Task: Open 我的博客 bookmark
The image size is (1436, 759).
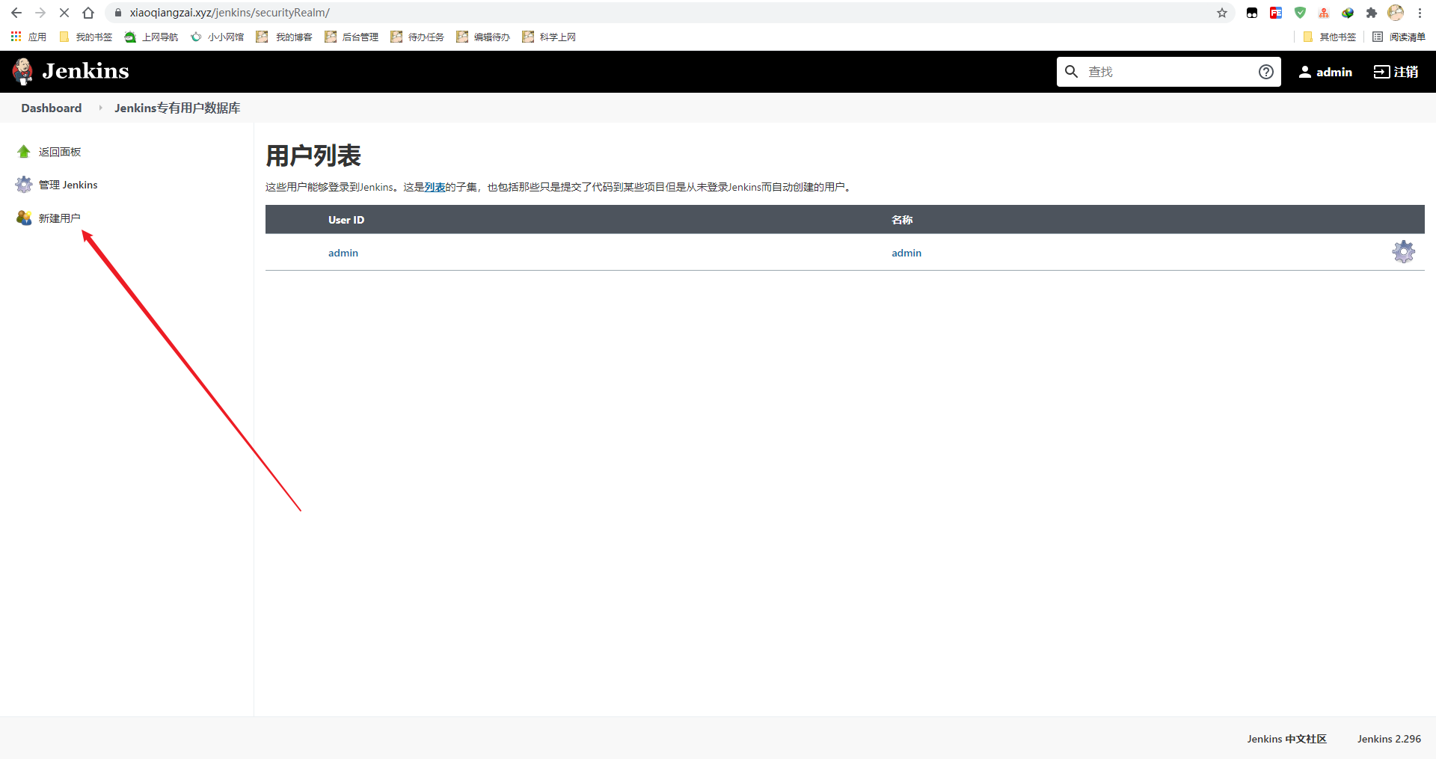Action: click(284, 37)
